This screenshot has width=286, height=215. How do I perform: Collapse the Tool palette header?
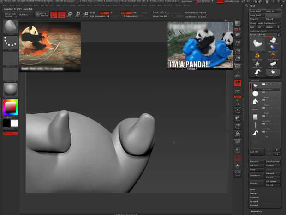click(253, 6)
